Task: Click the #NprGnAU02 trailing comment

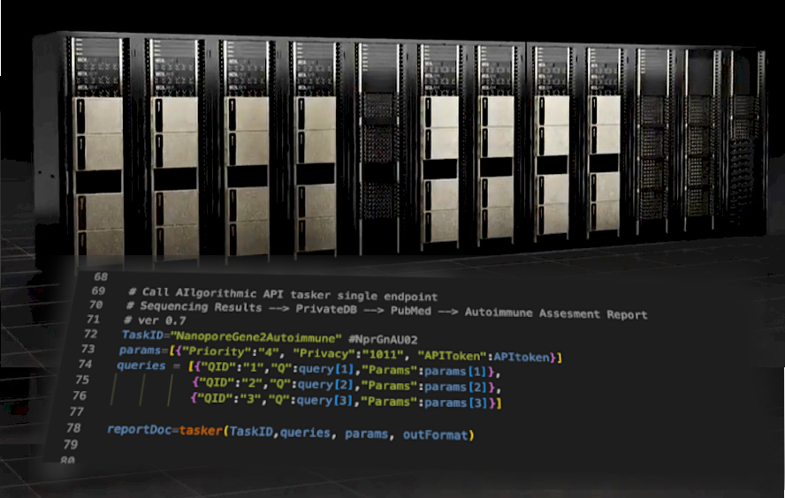Action: tap(383, 339)
